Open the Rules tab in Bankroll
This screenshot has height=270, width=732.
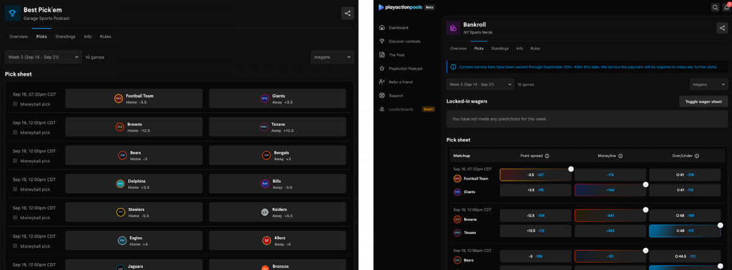535,48
